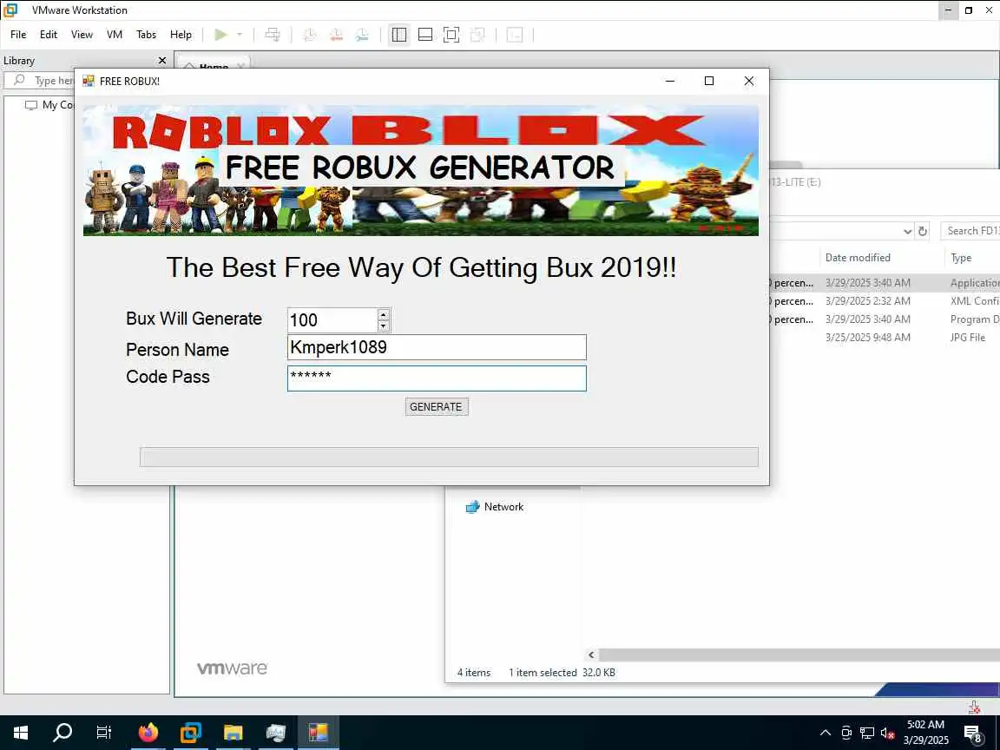Open the taskbar clock and date

(x=925, y=732)
